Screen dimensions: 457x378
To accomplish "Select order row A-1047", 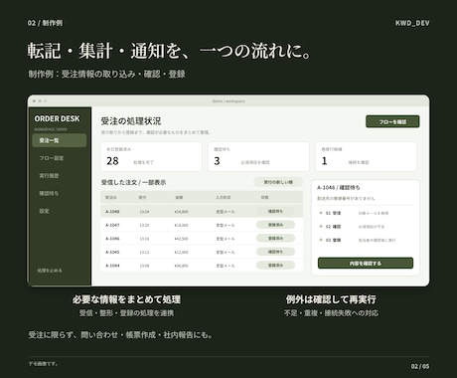I will click(x=202, y=225).
